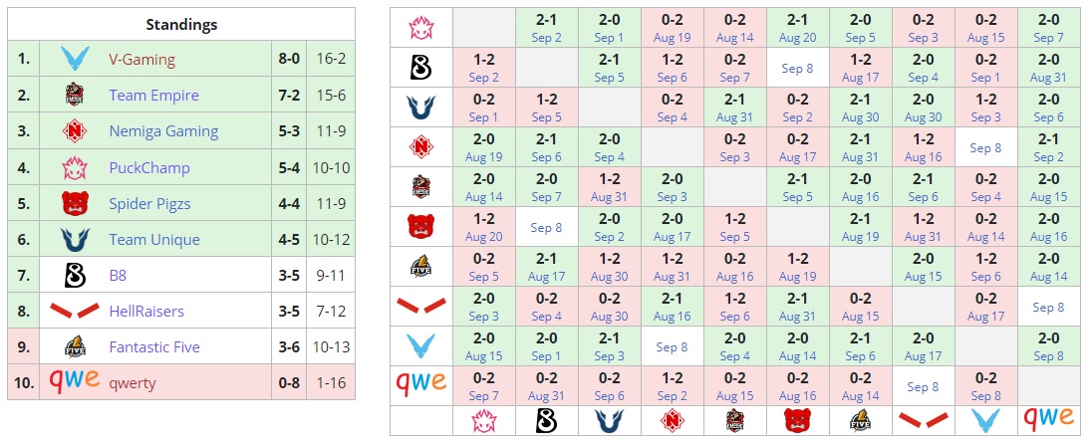Open the qwerty team name link
1092x443 pixels.
pos(133,383)
